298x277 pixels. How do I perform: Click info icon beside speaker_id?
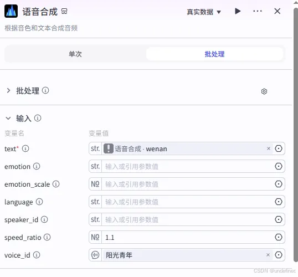(44, 219)
